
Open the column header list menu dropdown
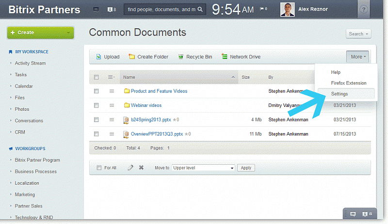point(112,77)
